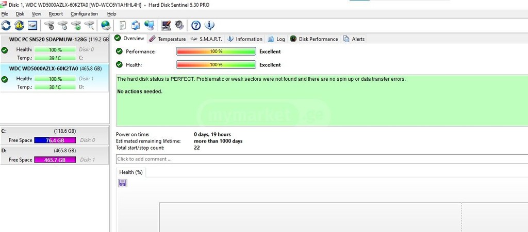Click 'Excellent' next to Performance bar

pos(270,52)
